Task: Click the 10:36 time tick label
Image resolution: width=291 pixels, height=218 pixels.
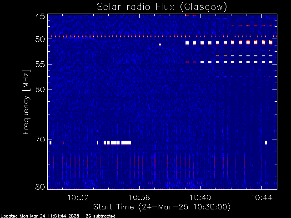Action: (x=139, y=198)
